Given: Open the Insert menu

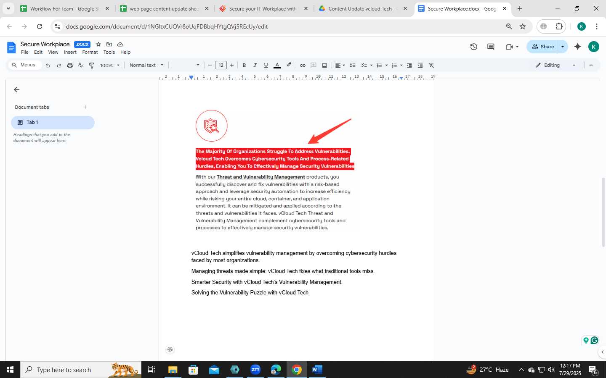Looking at the screenshot, I should [x=70, y=52].
